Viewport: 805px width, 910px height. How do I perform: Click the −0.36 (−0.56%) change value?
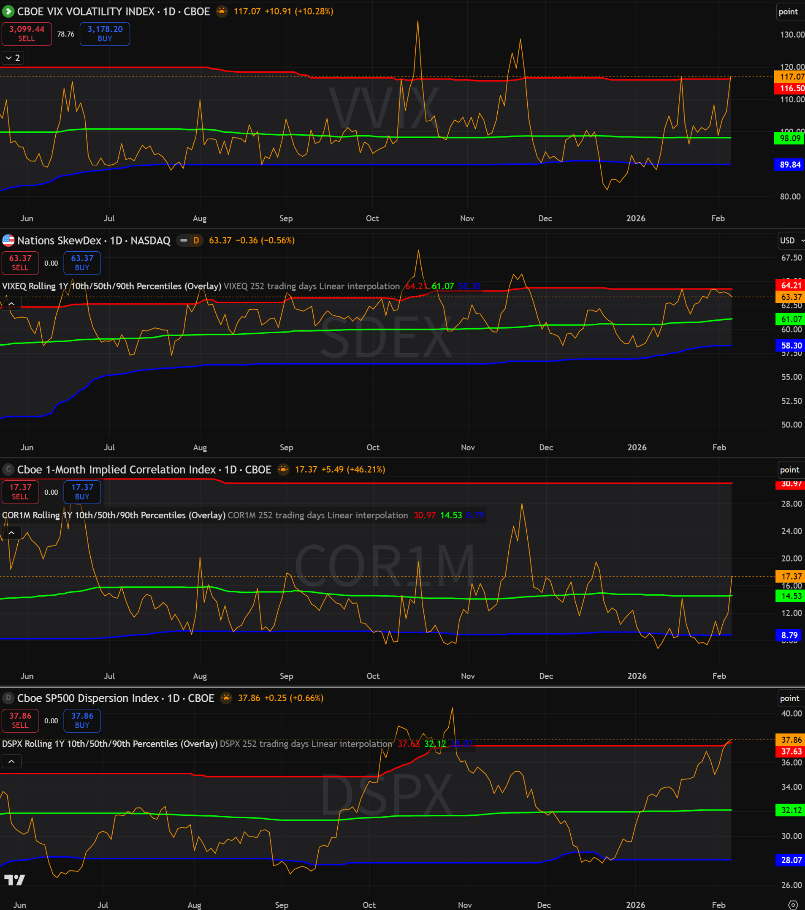[x=265, y=240]
